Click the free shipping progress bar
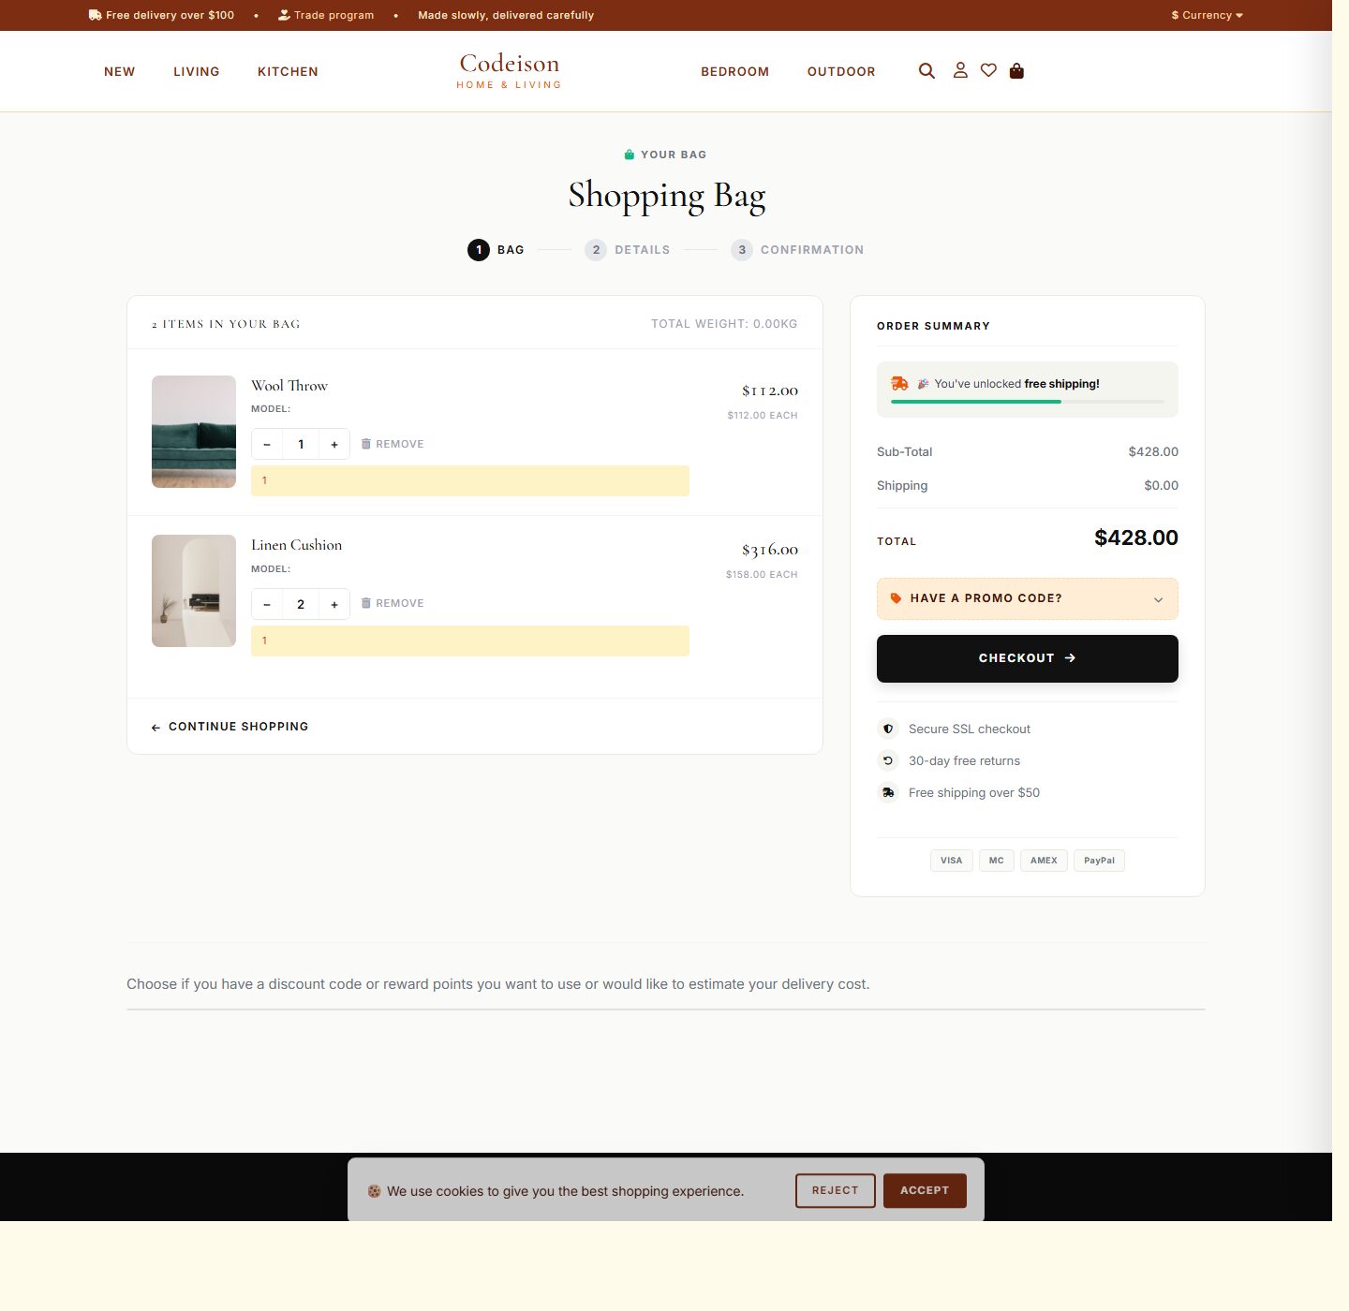1349x1311 pixels. [1028, 402]
